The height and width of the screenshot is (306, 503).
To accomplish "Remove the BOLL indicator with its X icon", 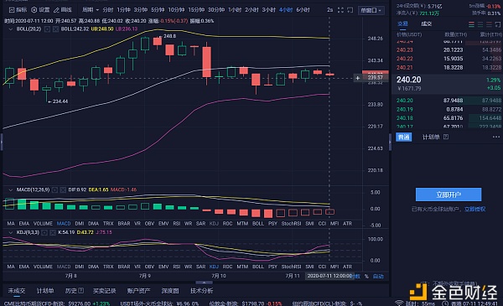I will [x=55, y=29].
